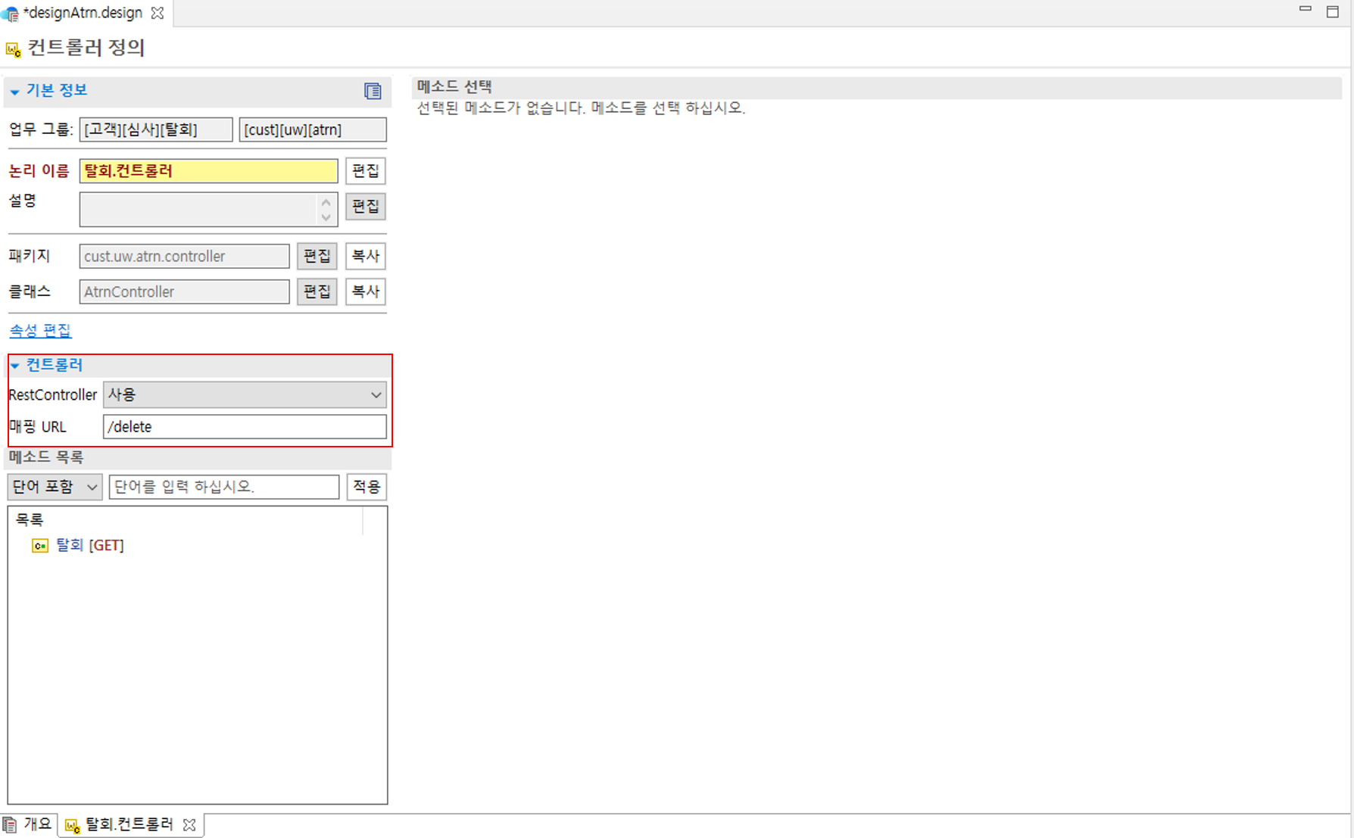
Task: Click the 적용 button
Action: [x=367, y=487]
